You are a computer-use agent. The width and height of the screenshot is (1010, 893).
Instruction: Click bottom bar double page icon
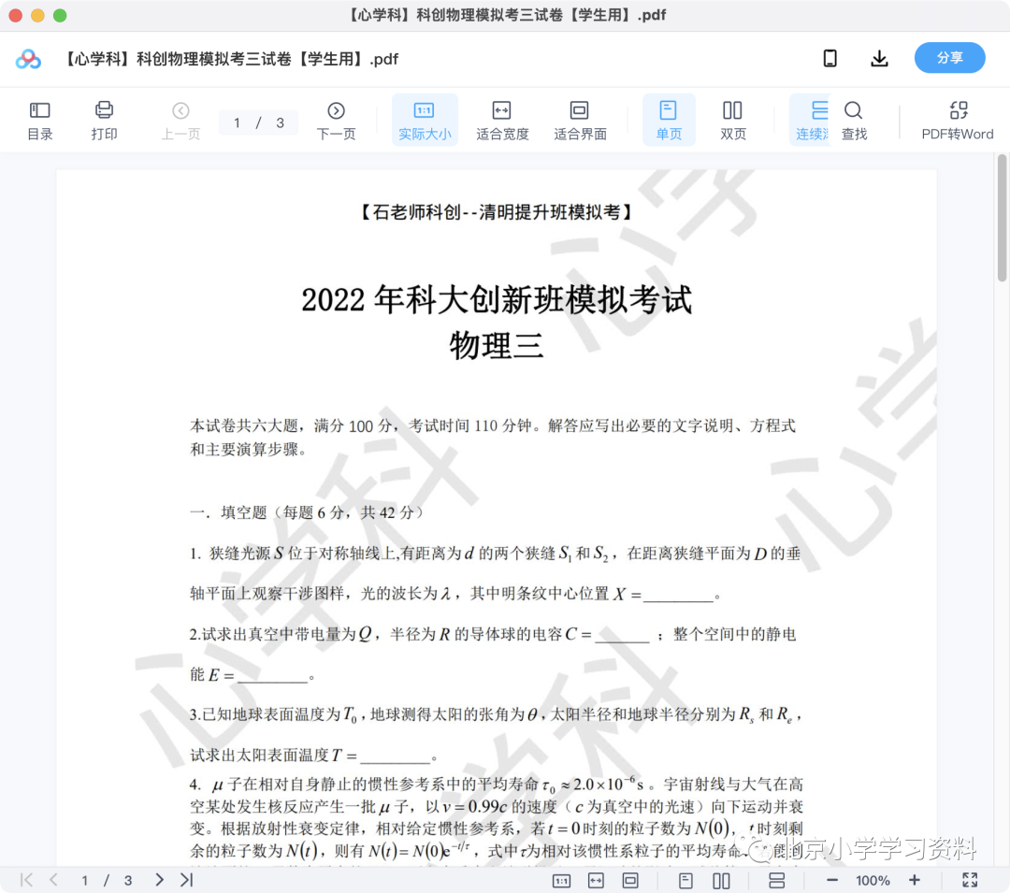721,880
